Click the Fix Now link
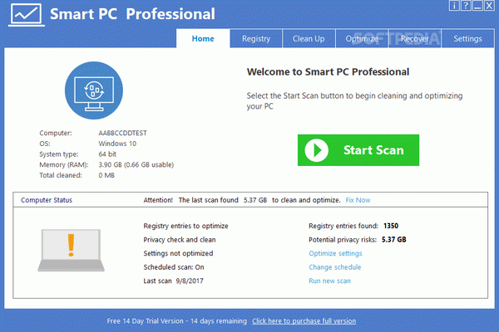This screenshot has width=499, height=332. (358, 200)
